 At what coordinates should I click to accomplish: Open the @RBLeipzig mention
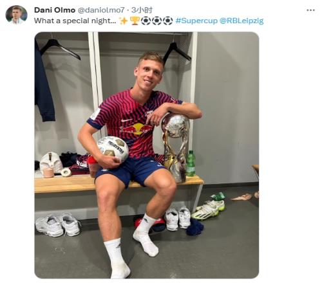click(x=241, y=21)
